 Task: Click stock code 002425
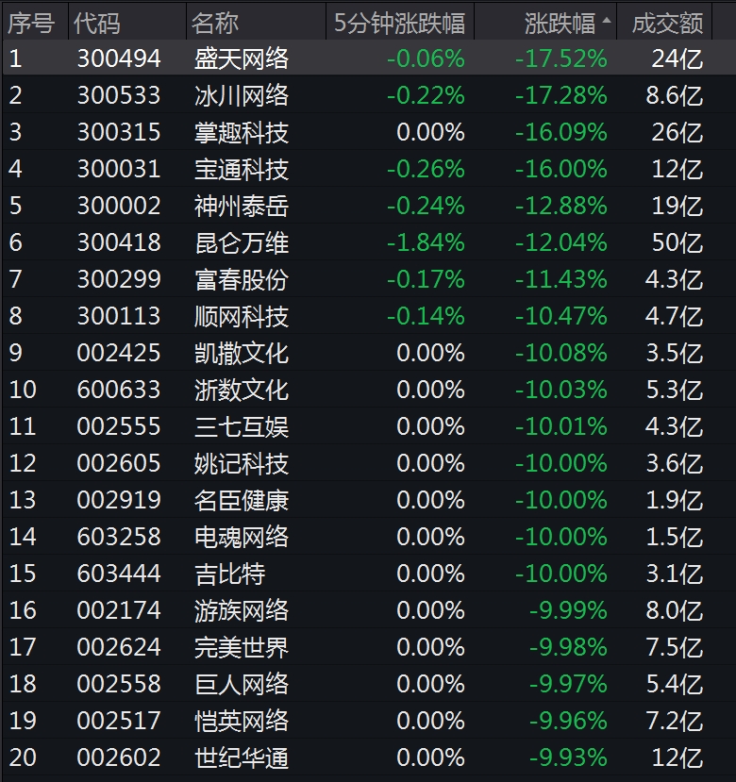(x=119, y=353)
